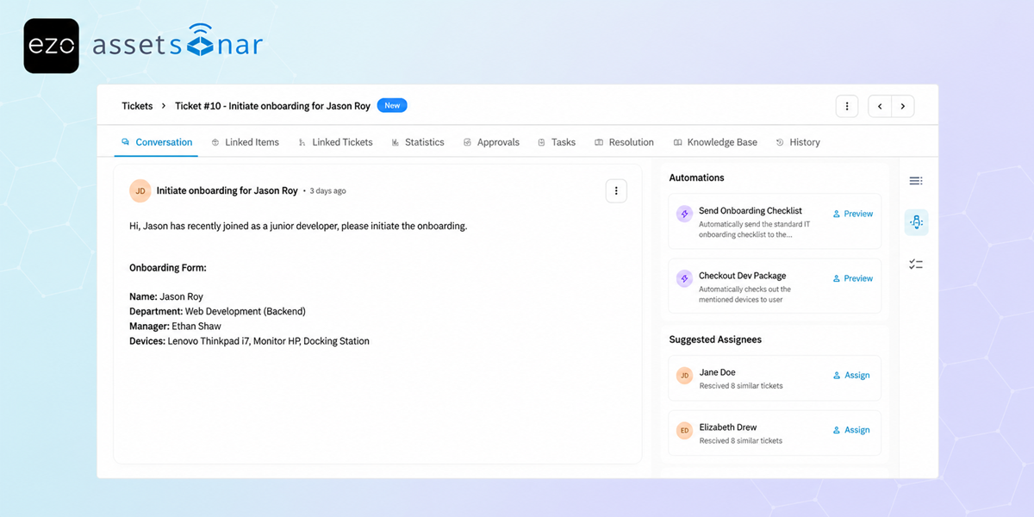Click the lightning icon beside Send Onboarding Checklist

coord(684,214)
